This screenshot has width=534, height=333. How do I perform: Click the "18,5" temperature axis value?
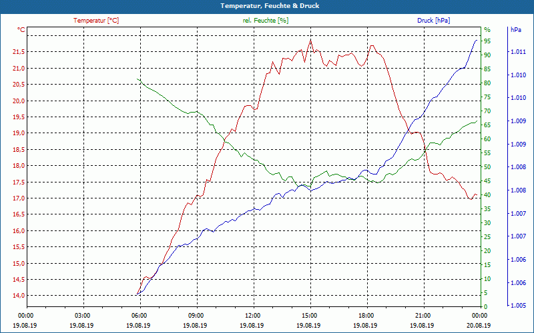click(19, 149)
